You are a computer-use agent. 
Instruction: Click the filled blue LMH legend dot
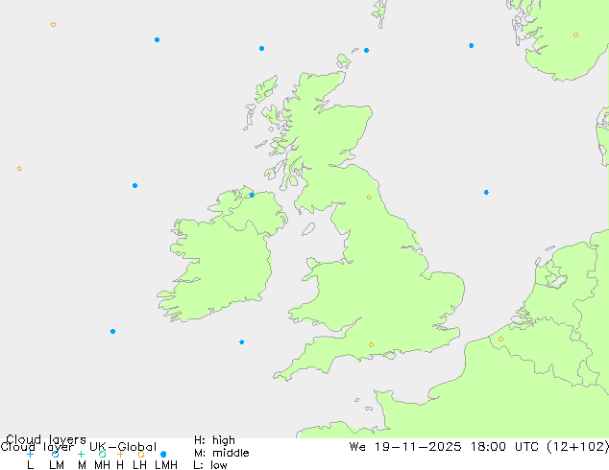[x=163, y=454]
